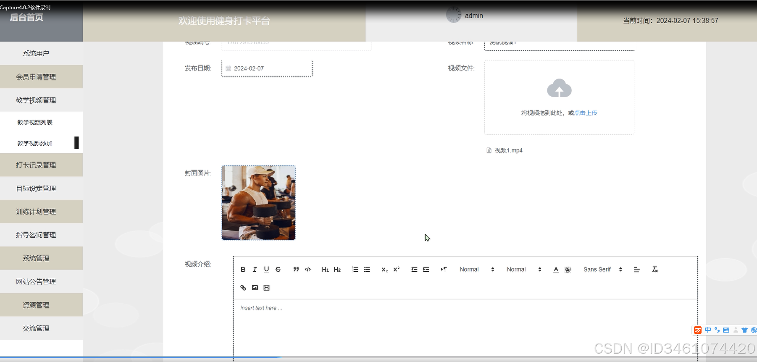Click the 视频介绍 label

[198, 264]
